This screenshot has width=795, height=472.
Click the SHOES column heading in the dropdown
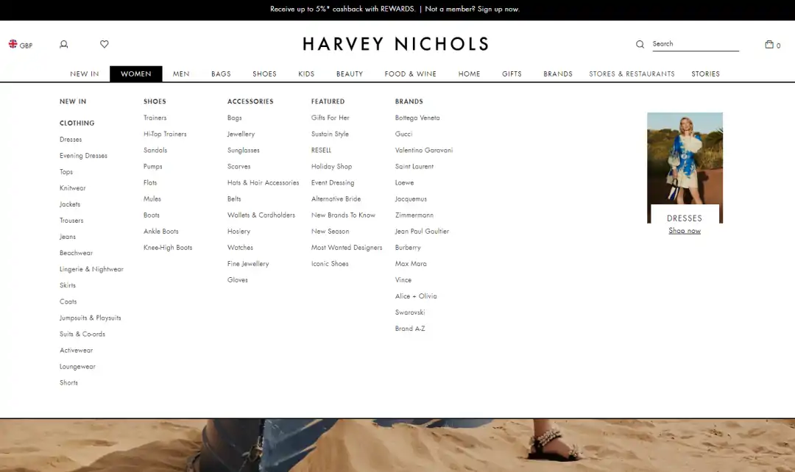tap(155, 101)
